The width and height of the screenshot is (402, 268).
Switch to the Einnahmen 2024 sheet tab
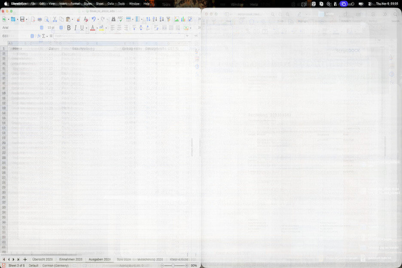coord(70,259)
